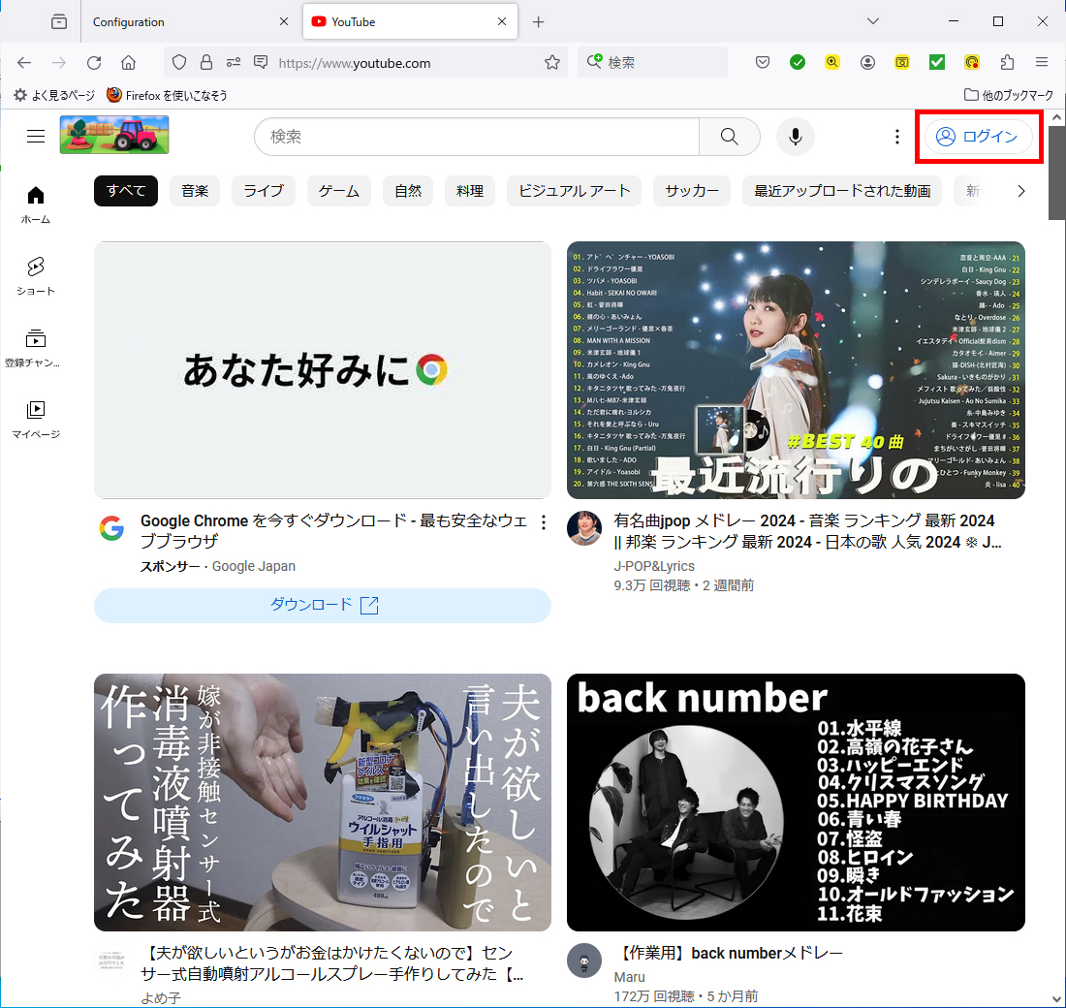Click the green circle checkmark extension icon

(798, 63)
